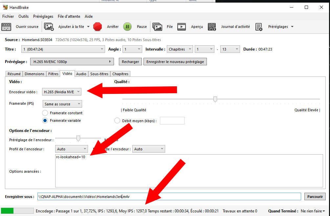The height and width of the screenshot is (216, 330).
Task: Click Enregistrer le nouveau préréglage button
Action: (x=175, y=62)
